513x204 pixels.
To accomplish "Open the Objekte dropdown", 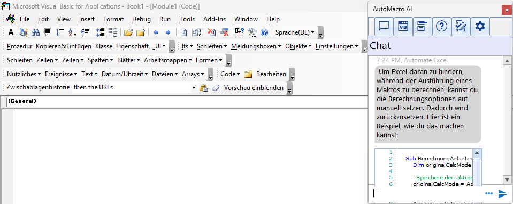I will point(298,46).
